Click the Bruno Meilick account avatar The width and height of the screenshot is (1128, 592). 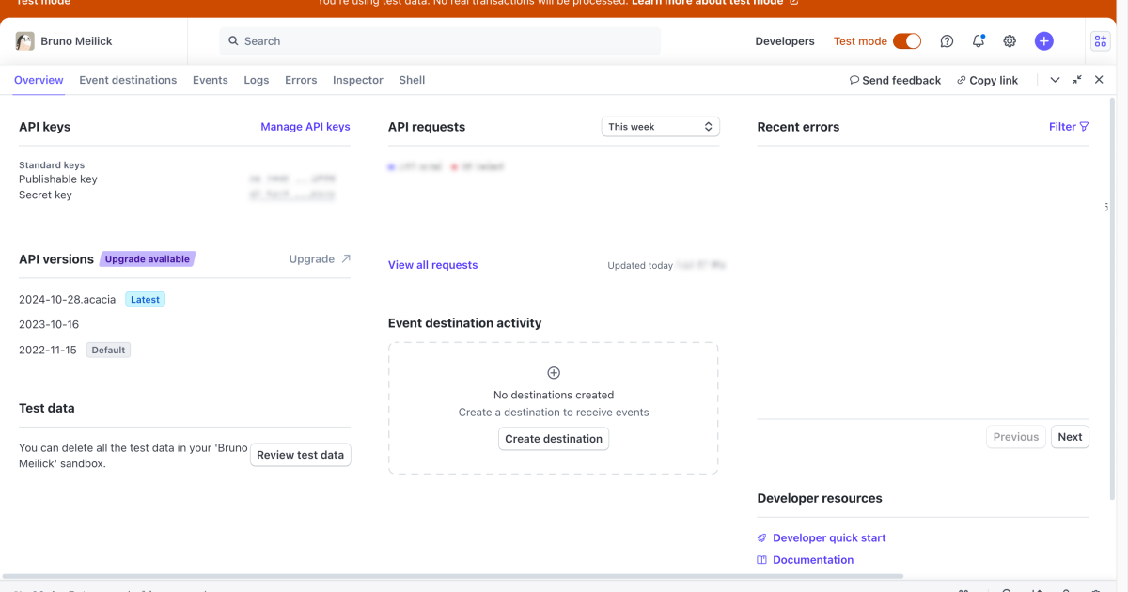pos(25,41)
